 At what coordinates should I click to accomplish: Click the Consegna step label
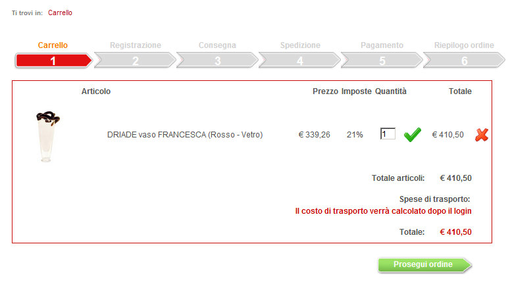coord(217,45)
